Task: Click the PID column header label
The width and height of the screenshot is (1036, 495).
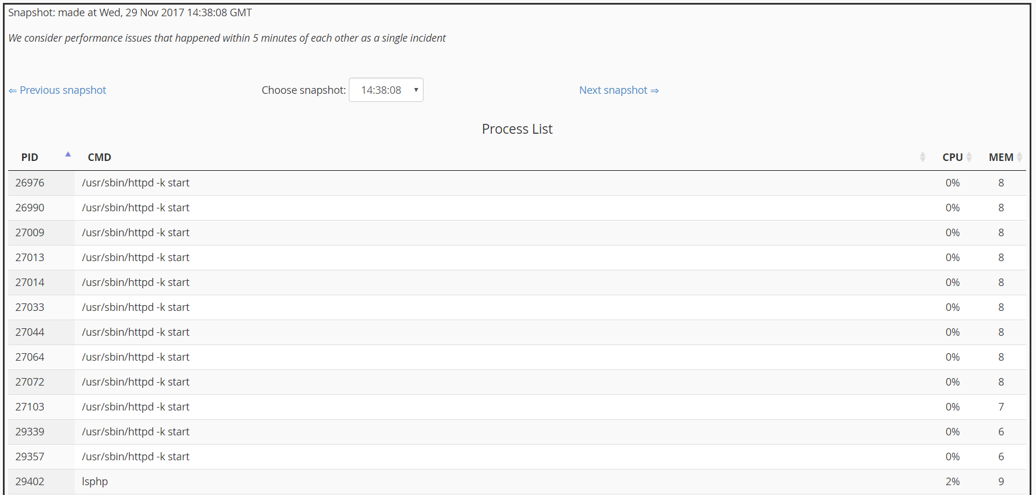Action: pyautogui.click(x=30, y=157)
